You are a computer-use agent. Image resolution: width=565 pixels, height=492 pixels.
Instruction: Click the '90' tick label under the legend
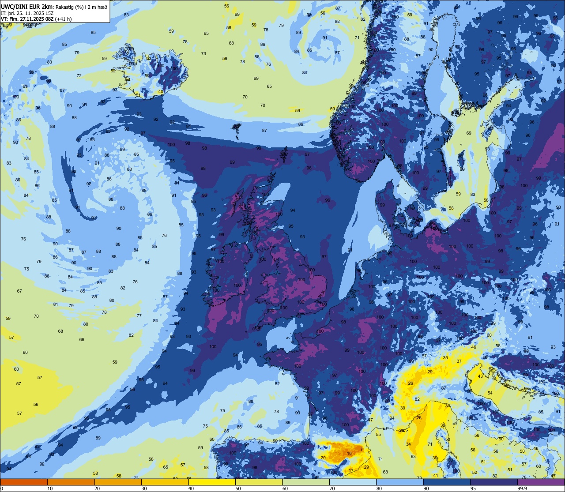click(x=426, y=488)
